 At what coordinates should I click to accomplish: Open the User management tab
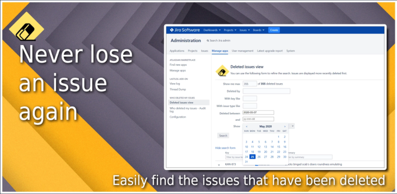tap(242, 51)
